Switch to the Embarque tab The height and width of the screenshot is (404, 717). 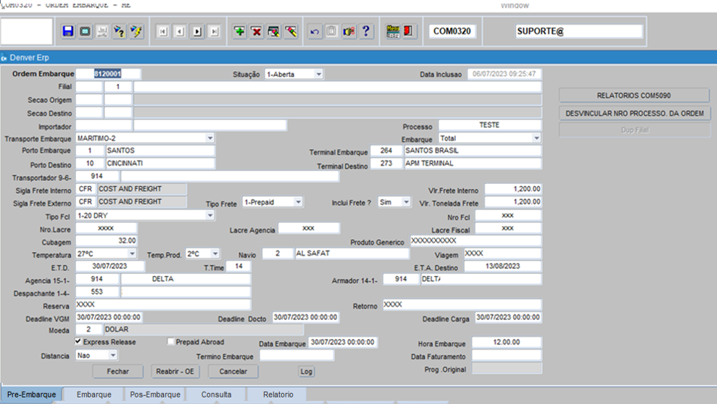pos(94,395)
